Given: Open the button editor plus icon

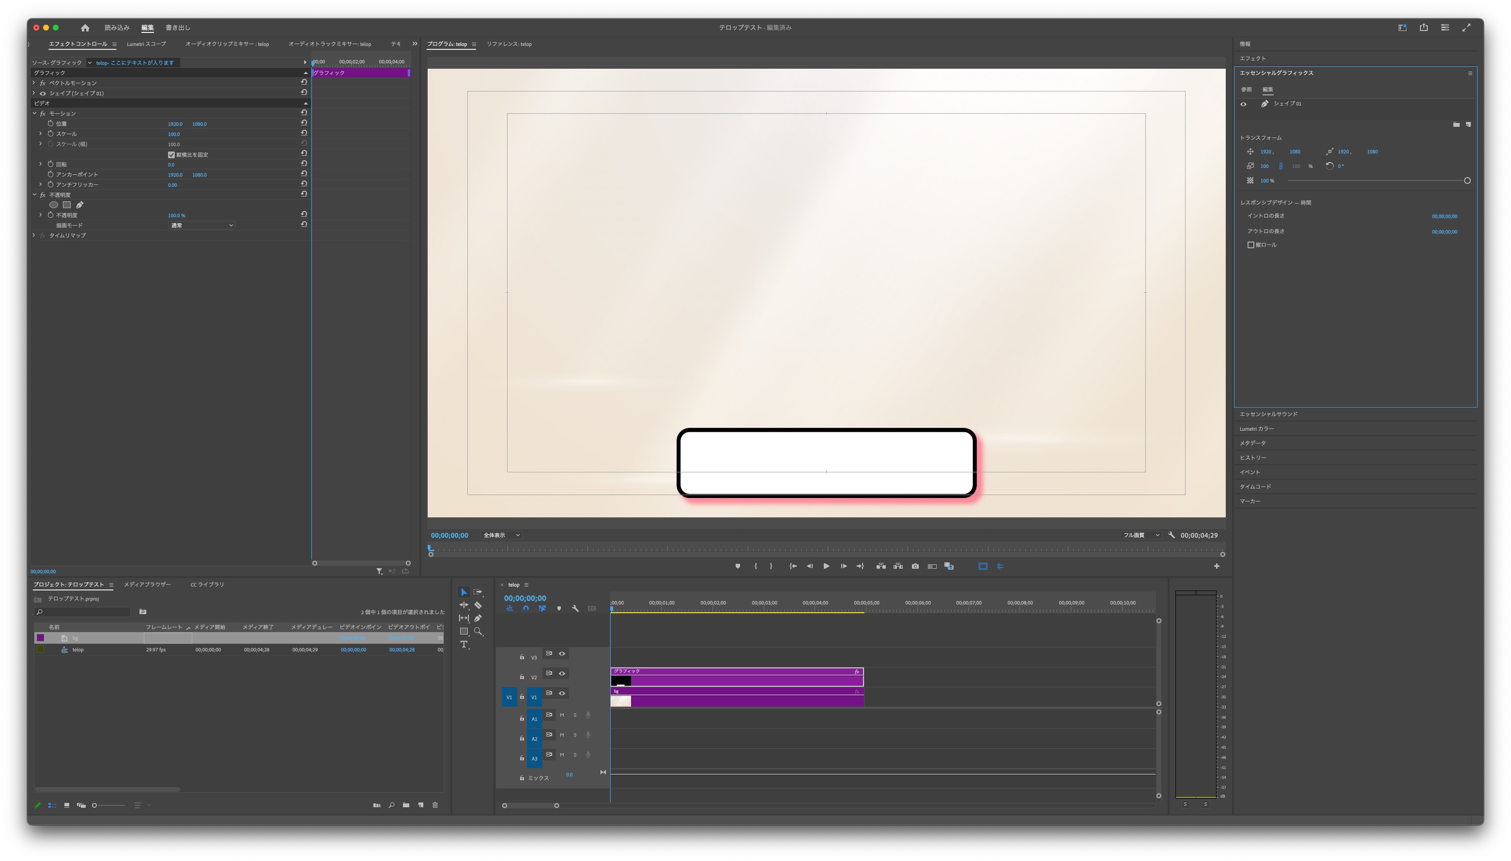Looking at the screenshot, I should tap(1217, 566).
